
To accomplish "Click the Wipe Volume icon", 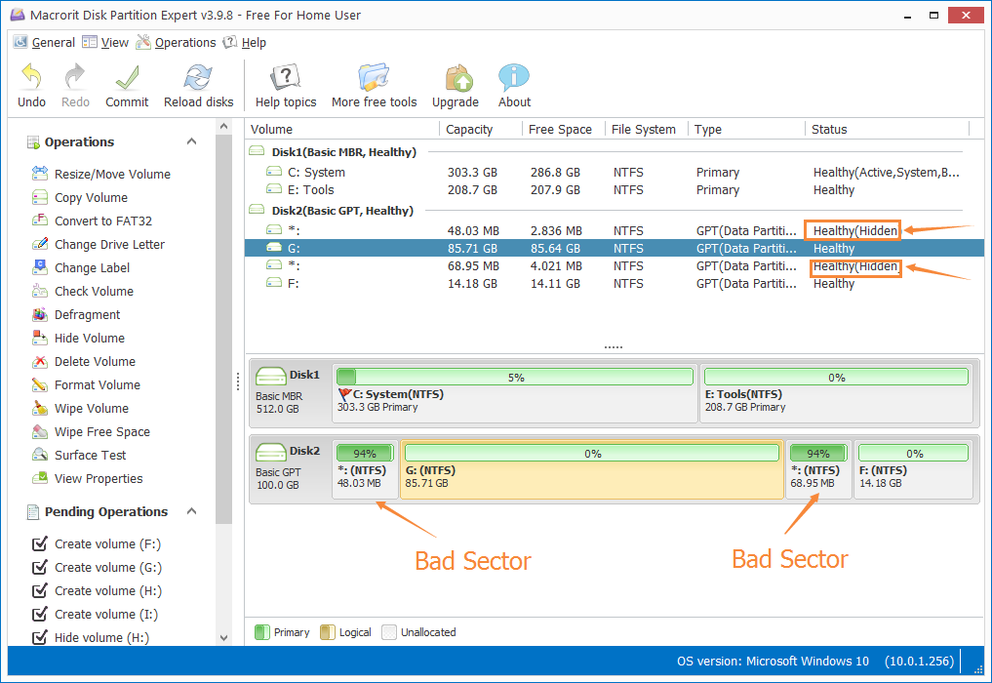I will point(40,408).
